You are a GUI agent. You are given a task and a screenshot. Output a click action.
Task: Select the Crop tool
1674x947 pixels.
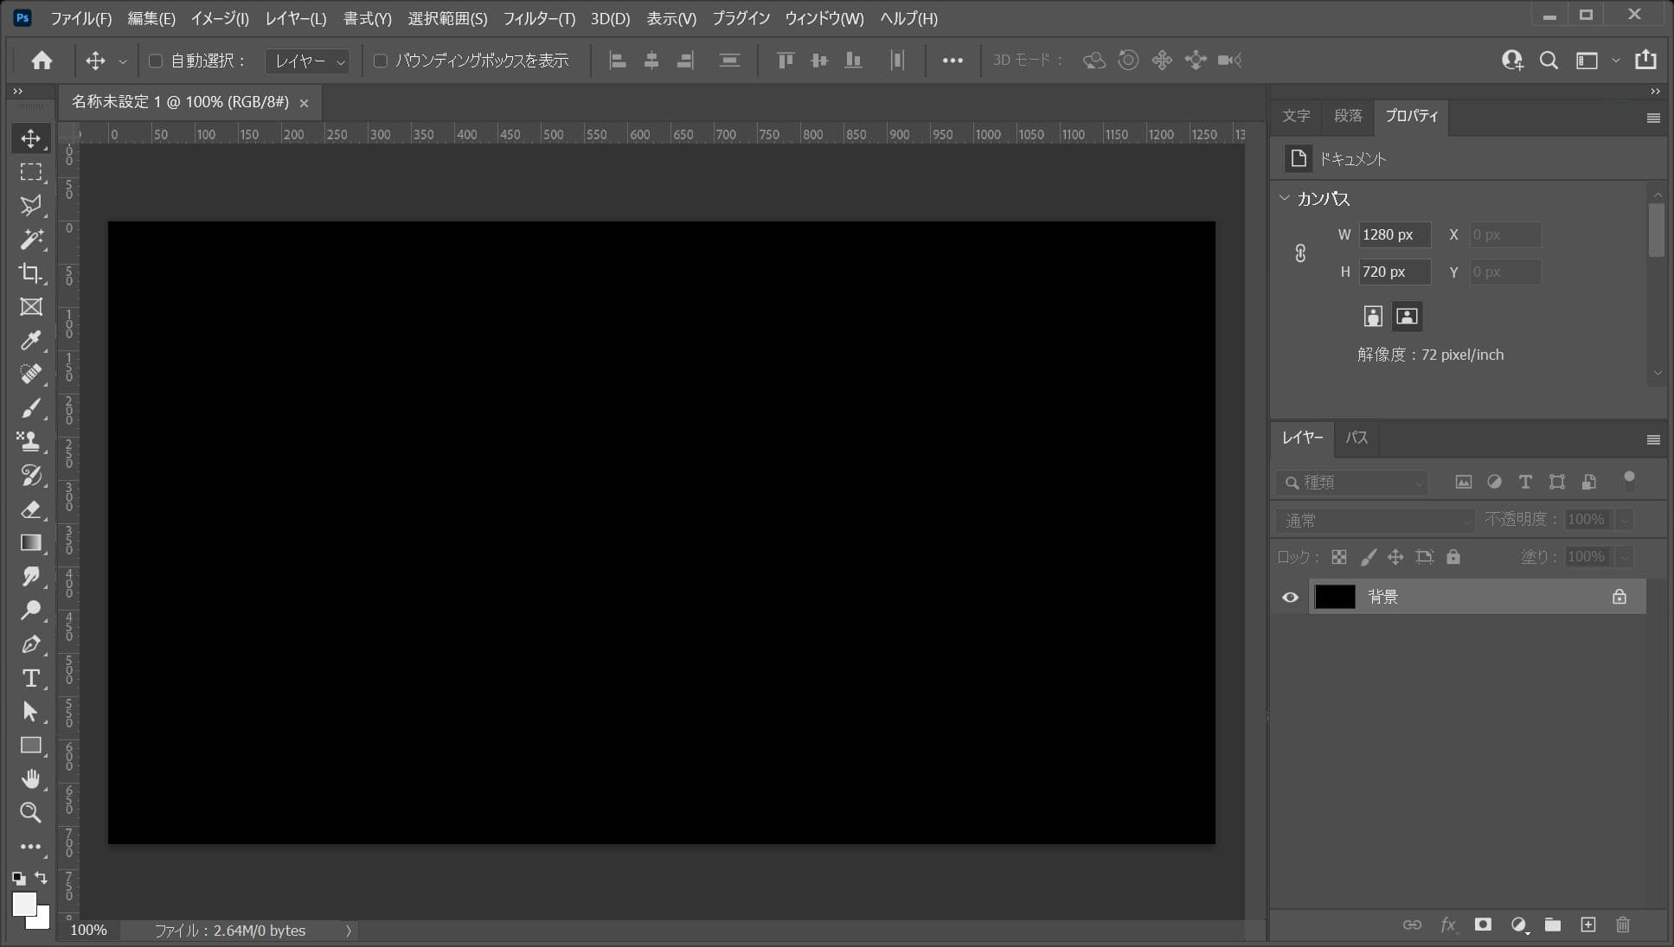click(30, 273)
